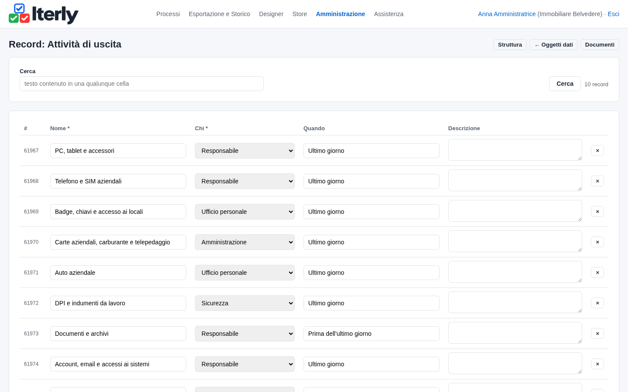Click Descrizione textarea for DPI row
The width and height of the screenshot is (628, 392).
click(515, 302)
